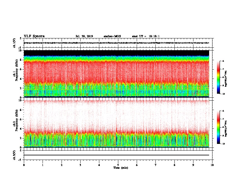This screenshot has height=185, width=239.
Task: Click the ch.1 spectrogram color scale bar
Action: 218,77
